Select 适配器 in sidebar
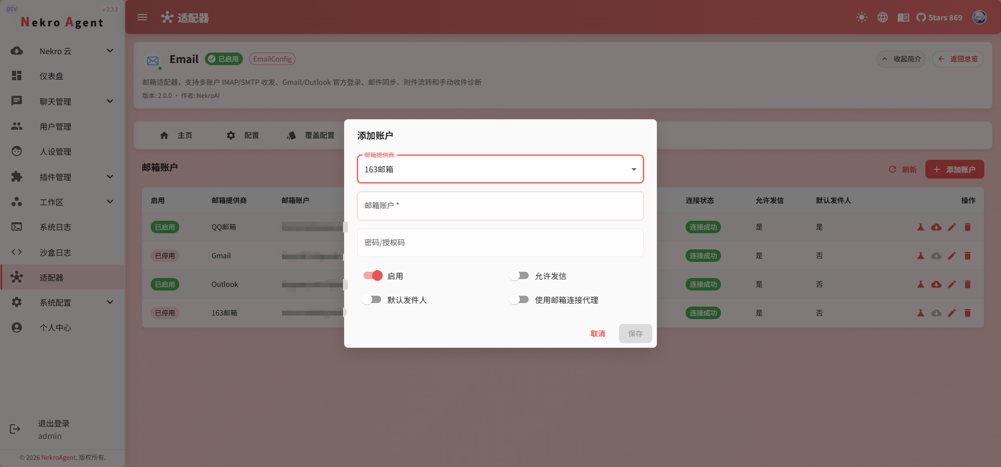 [x=63, y=277]
